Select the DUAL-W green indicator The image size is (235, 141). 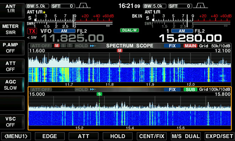pyautogui.click(x=130, y=30)
